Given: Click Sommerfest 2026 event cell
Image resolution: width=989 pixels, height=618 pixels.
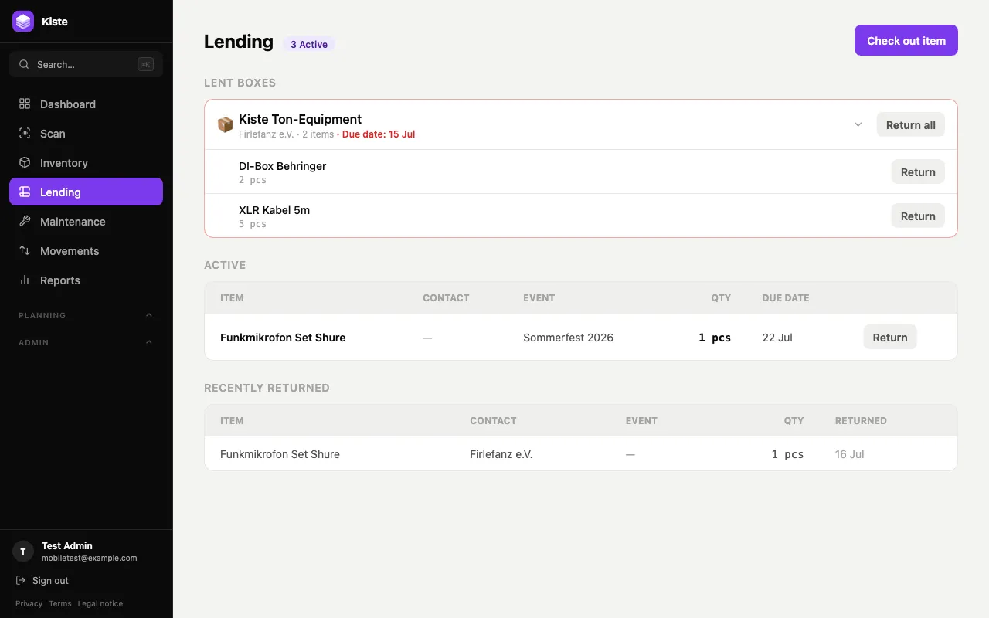Looking at the screenshot, I should coord(568,337).
